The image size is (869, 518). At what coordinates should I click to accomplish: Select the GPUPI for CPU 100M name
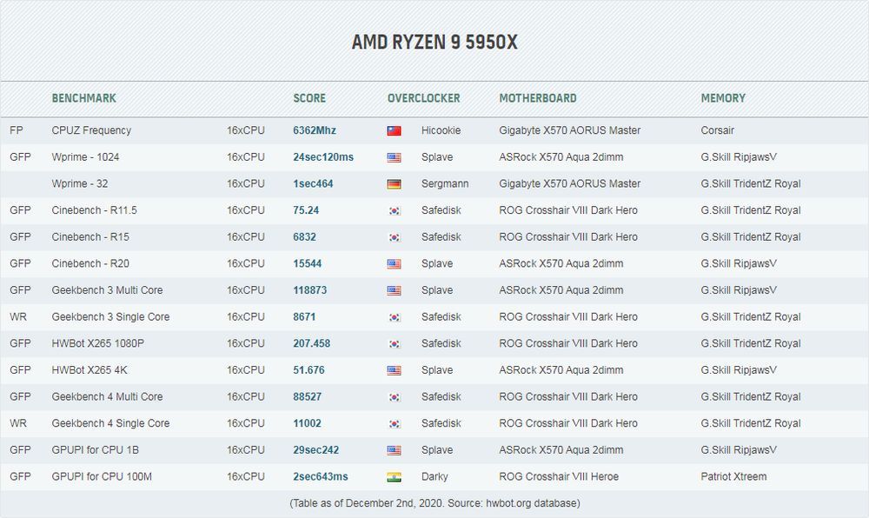102,476
